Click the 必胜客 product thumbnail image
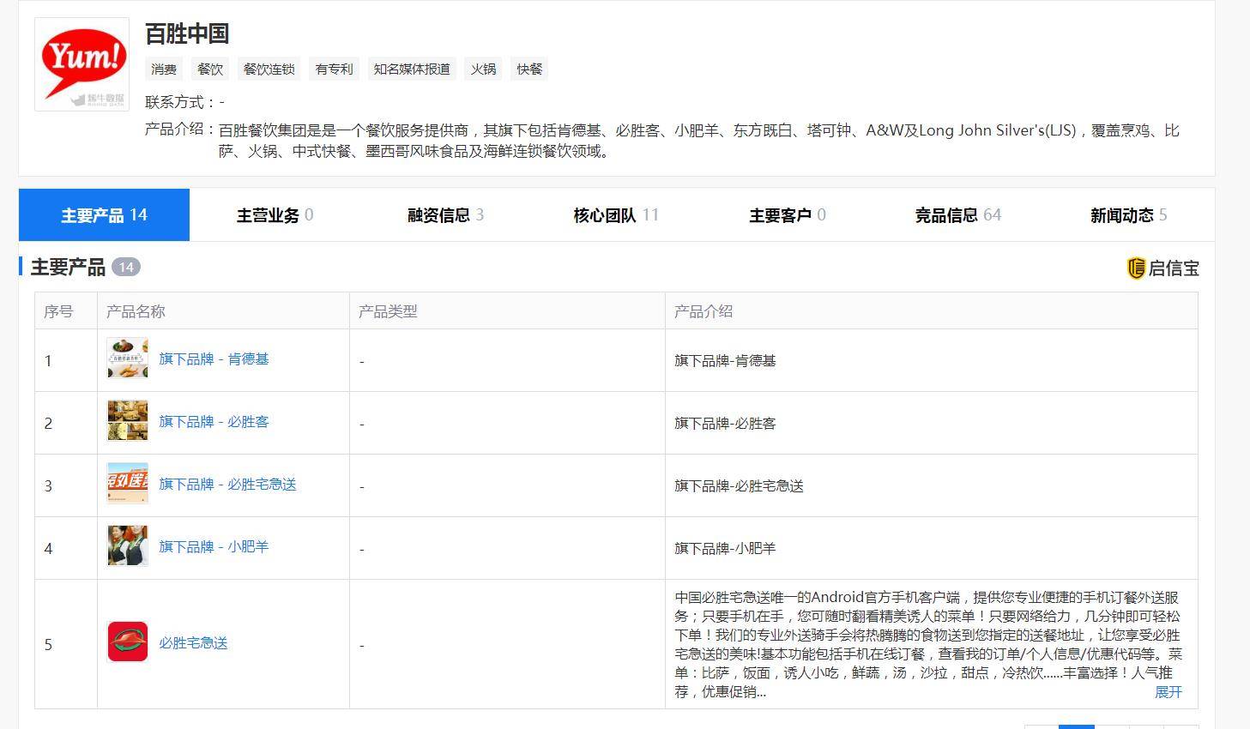Viewport: 1250px width, 729px height. [127, 421]
